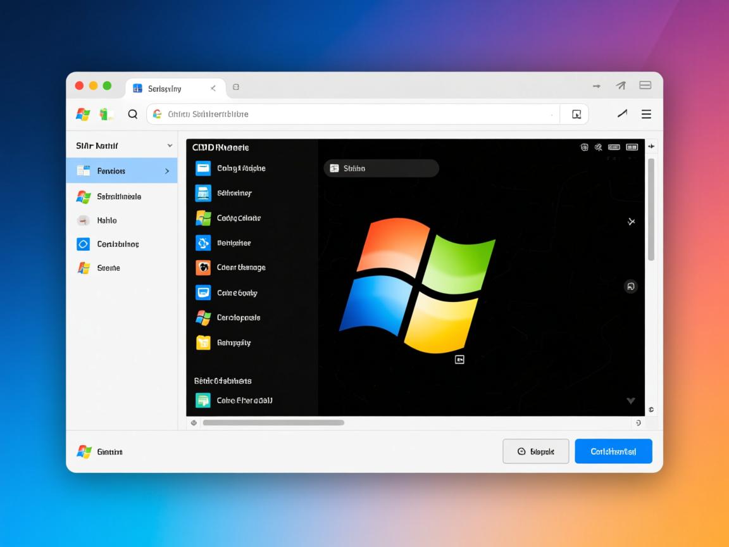Click the round icon on the dark panel's right edge
The image size is (729, 547).
[x=630, y=287]
